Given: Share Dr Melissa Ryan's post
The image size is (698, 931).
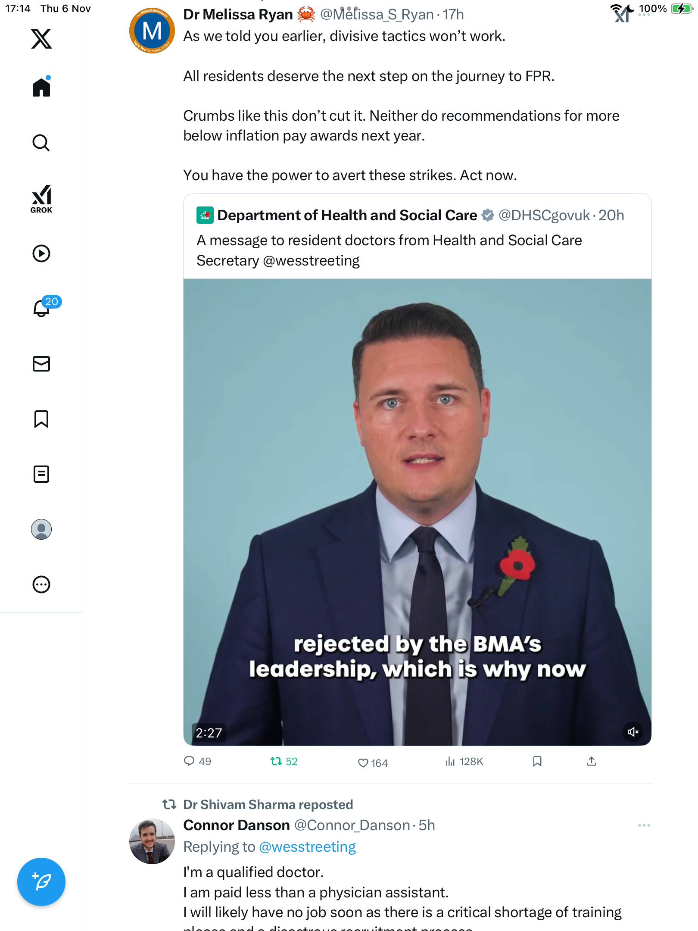Looking at the screenshot, I should 592,762.
